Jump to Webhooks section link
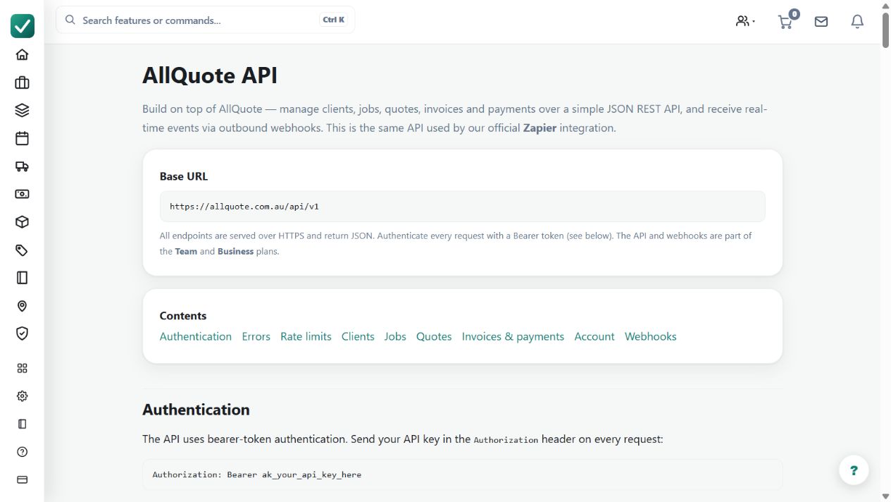The height and width of the screenshot is (502, 891). [651, 336]
